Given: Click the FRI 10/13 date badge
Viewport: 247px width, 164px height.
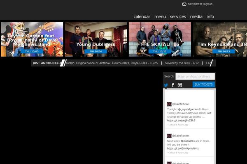Looking at the screenshot, I should [224, 51].
